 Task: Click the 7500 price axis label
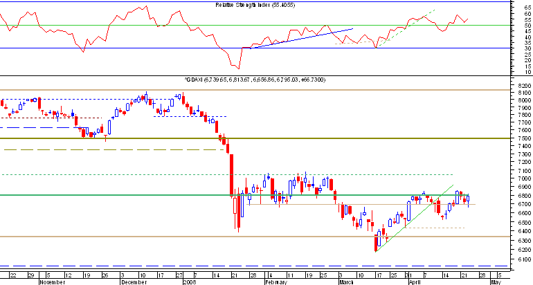coord(525,138)
